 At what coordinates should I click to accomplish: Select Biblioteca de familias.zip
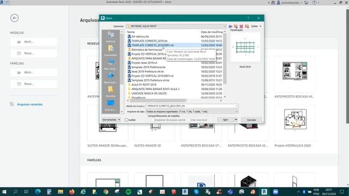coord(147,50)
